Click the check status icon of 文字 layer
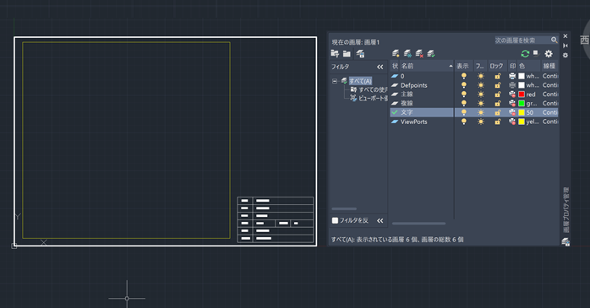Screen dimensions: 590x308 point(395,112)
